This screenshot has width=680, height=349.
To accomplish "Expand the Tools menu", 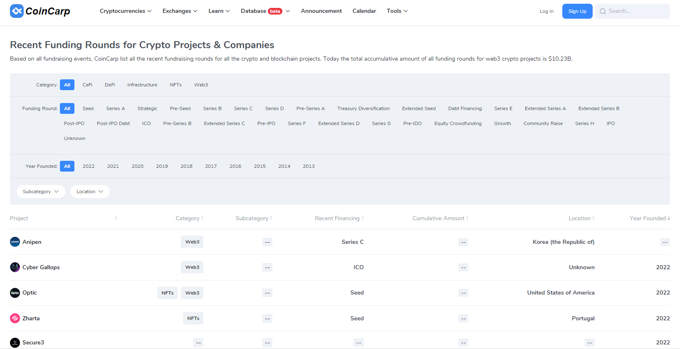I will [x=397, y=11].
